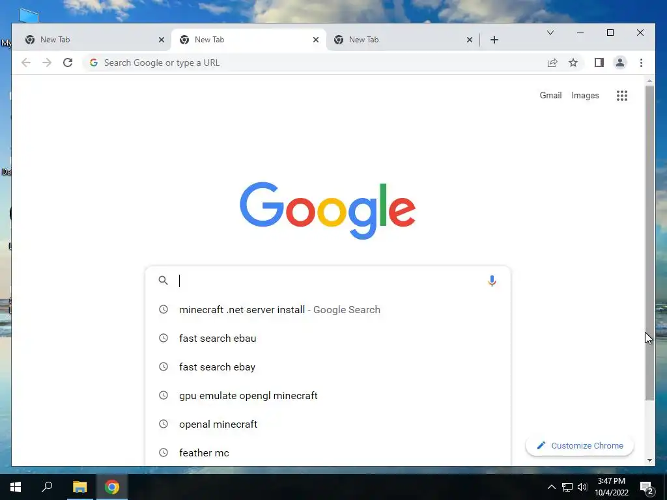Open the Gmail link
667x500 pixels.
(x=550, y=96)
